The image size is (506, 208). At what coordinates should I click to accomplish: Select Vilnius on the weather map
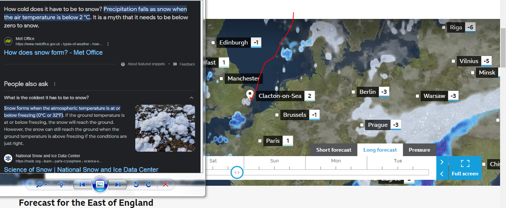point(469,61)
